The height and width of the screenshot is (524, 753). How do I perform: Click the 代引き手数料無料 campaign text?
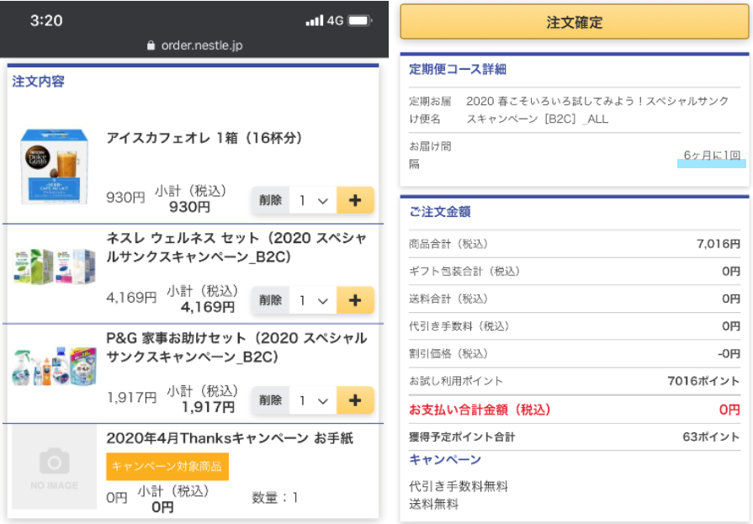click(x=459, y=486)
